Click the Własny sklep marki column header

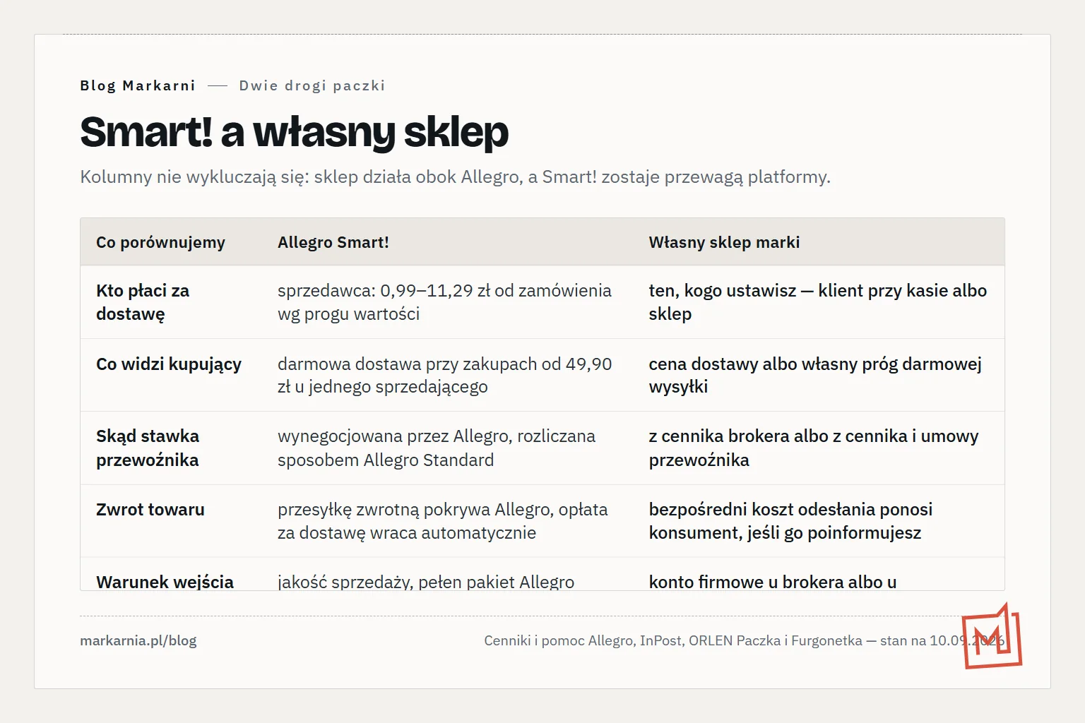pos(724,242)
